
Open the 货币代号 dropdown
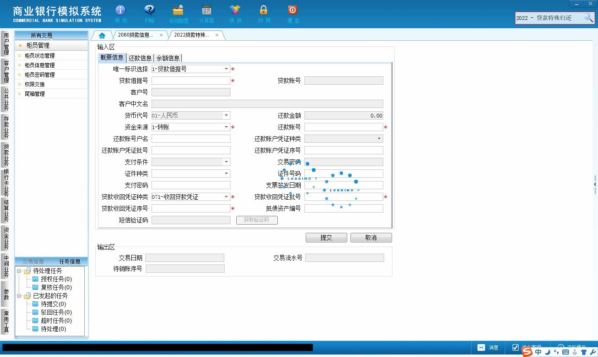tap(226, 115)
